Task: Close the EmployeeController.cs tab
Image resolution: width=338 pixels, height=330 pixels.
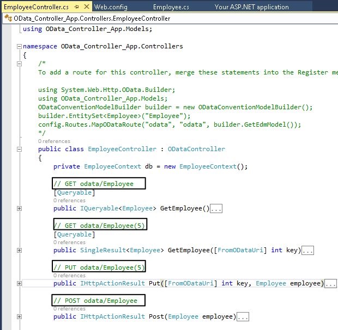Action: click(x=87, y=7)
